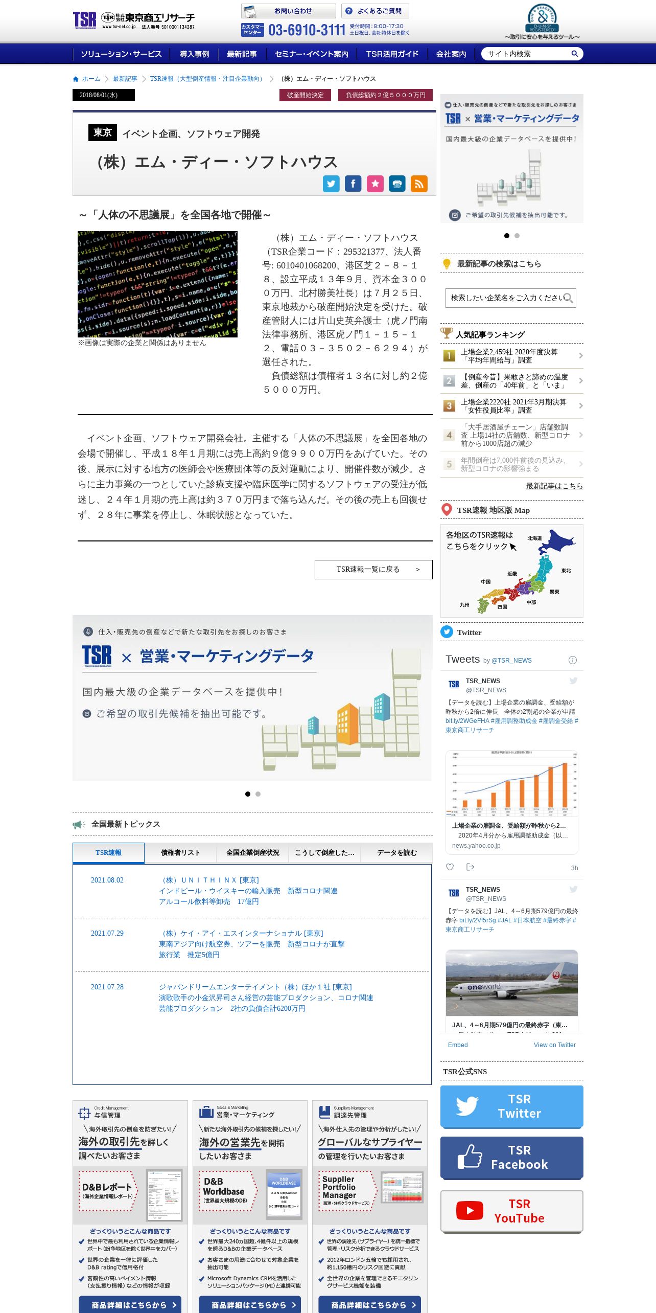Select first dot of main banner carousel
Image resolution: width=656 pixels, height=1313 pixels.
point(248,794)
